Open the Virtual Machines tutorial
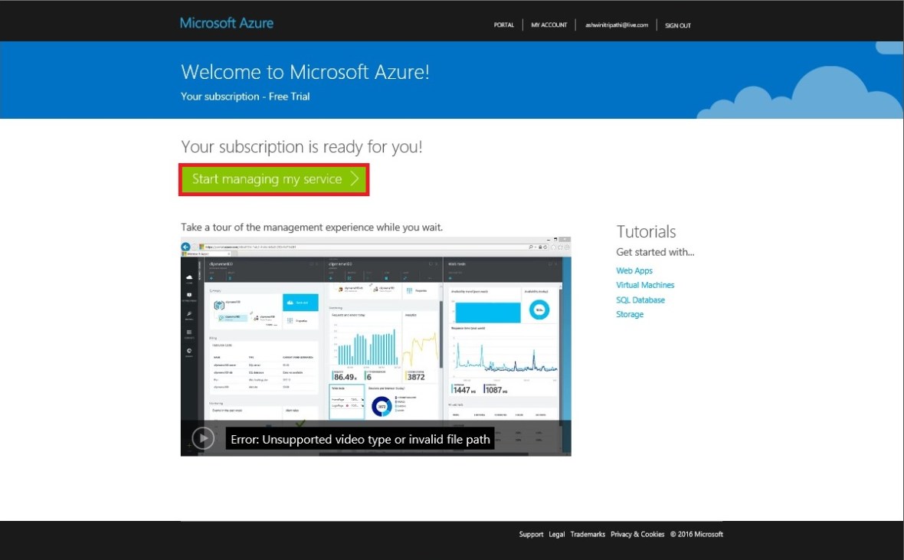Image resolution: width=904 pixels, height=560 pixels. point(644,284)
